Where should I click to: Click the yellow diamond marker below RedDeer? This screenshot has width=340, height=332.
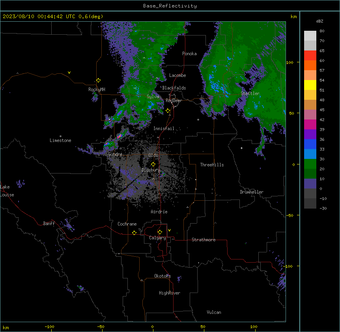tap(168, 111)
